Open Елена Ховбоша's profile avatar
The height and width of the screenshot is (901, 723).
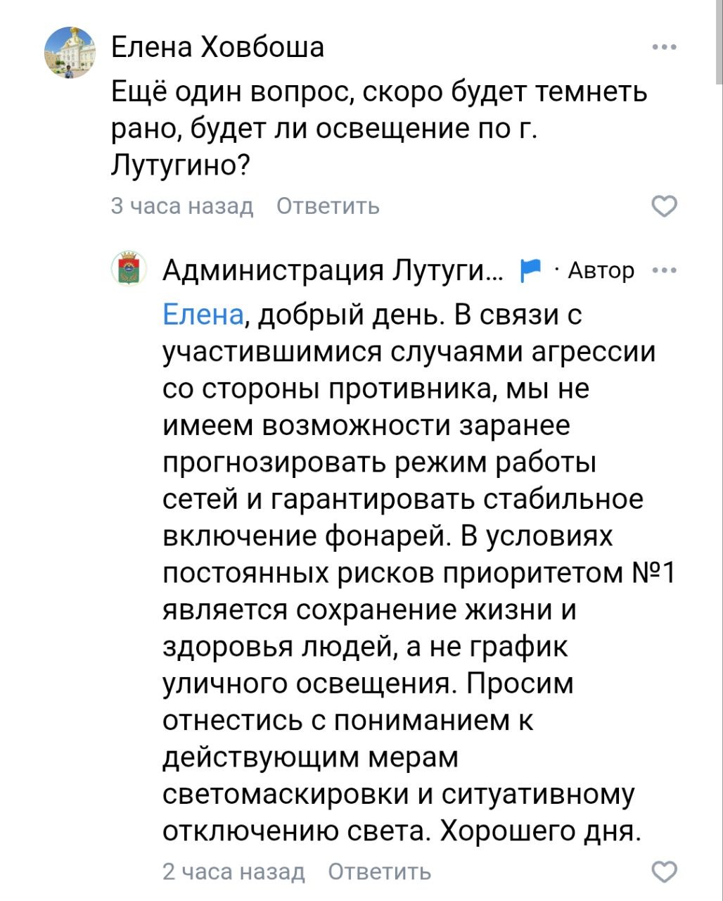70,52
